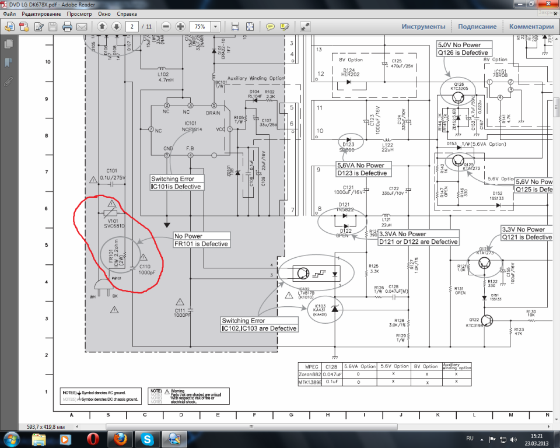Open the page thumbnails side panel
This screenshot has height=448, width=560.
tap(9, 44)
